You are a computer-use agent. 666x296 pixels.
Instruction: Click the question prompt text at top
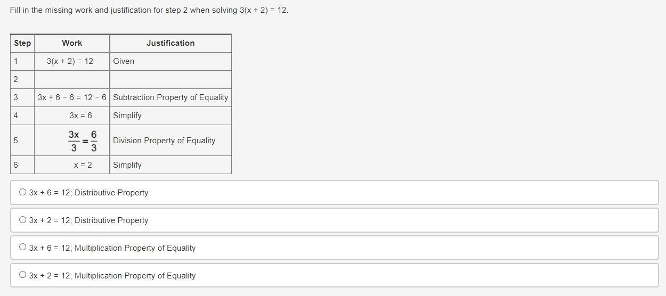coord(149,10)
